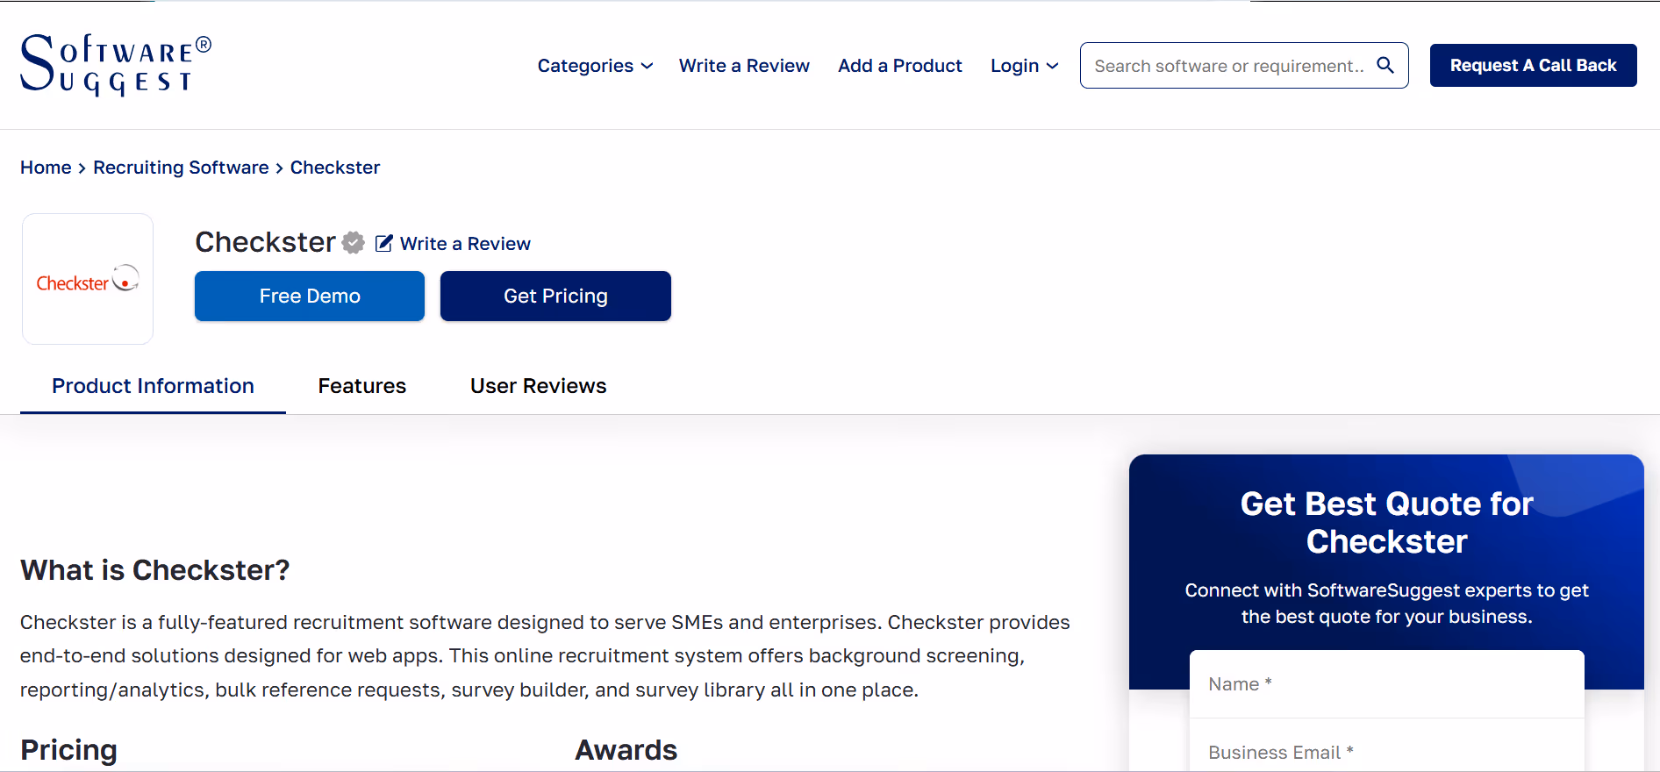Click the Get Pricing button
1660x772 pixels.
point(555,297)
